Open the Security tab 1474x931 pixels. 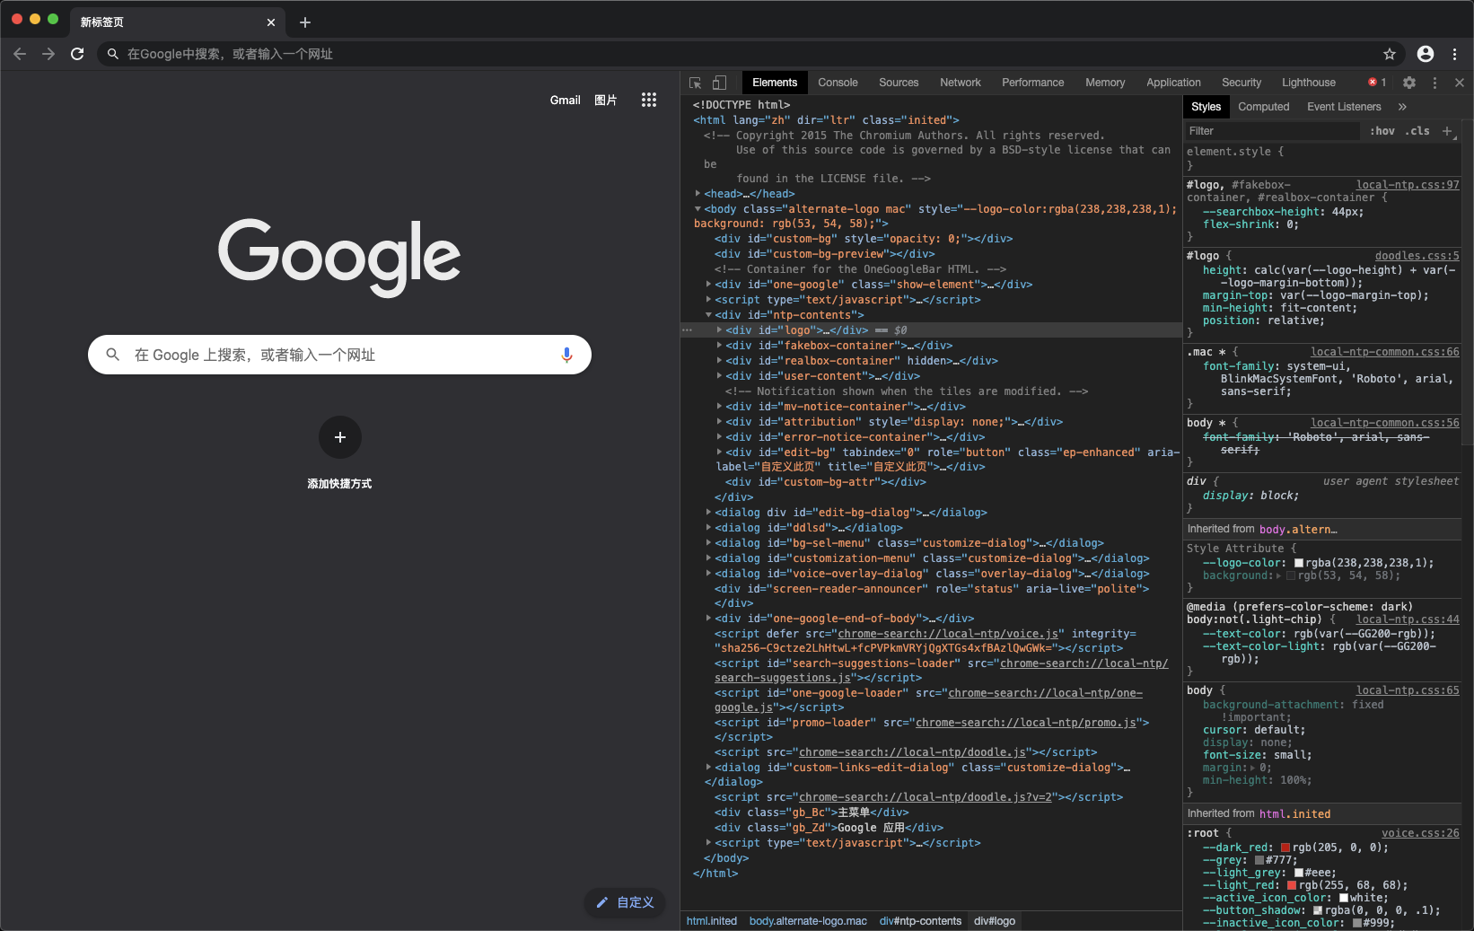click(1241, 83)
